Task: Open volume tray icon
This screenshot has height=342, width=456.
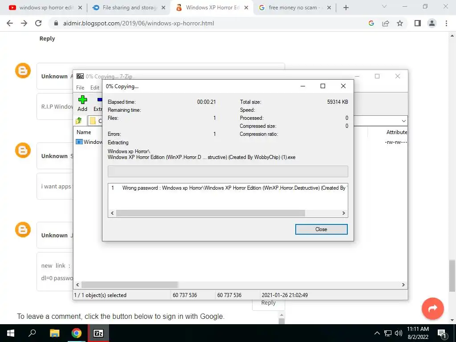Action: [x=399, y=333]
